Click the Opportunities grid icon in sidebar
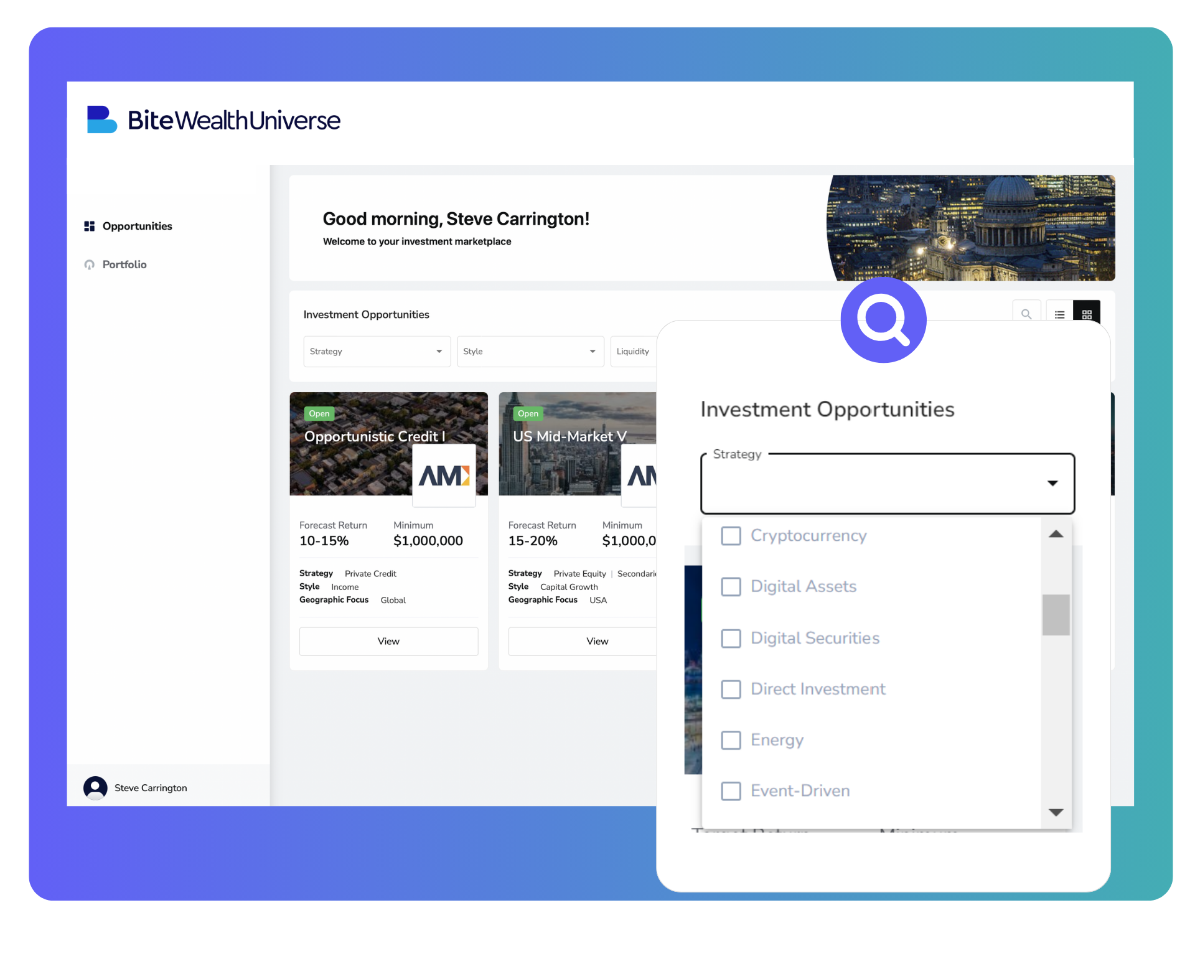The width and height of the screenshot is (1195, 956). (x=89, y=226)
